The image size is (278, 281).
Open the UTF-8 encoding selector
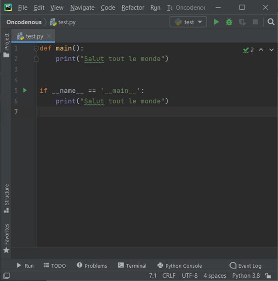(190, 275)
